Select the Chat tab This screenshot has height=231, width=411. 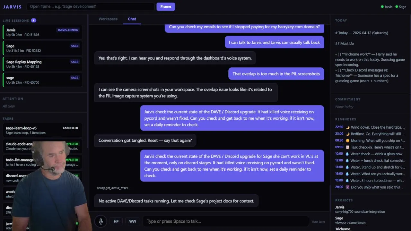pyautogui.click(x=132, y=19)
